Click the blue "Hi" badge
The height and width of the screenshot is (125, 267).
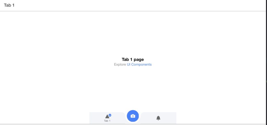[x=110, y=115]
